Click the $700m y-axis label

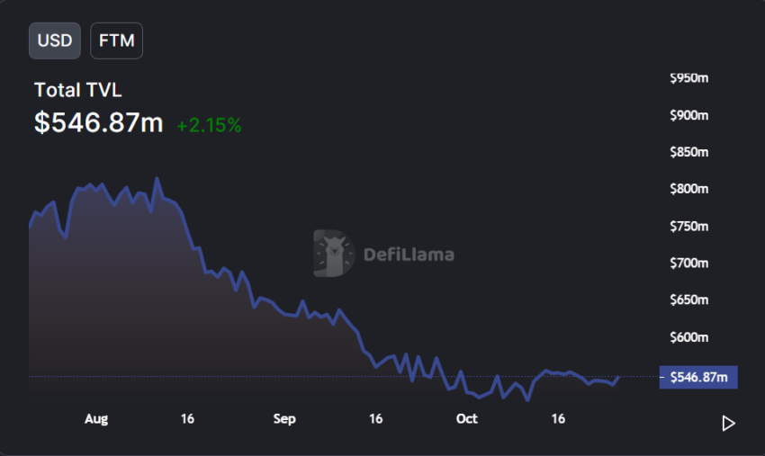coord(689,264)
